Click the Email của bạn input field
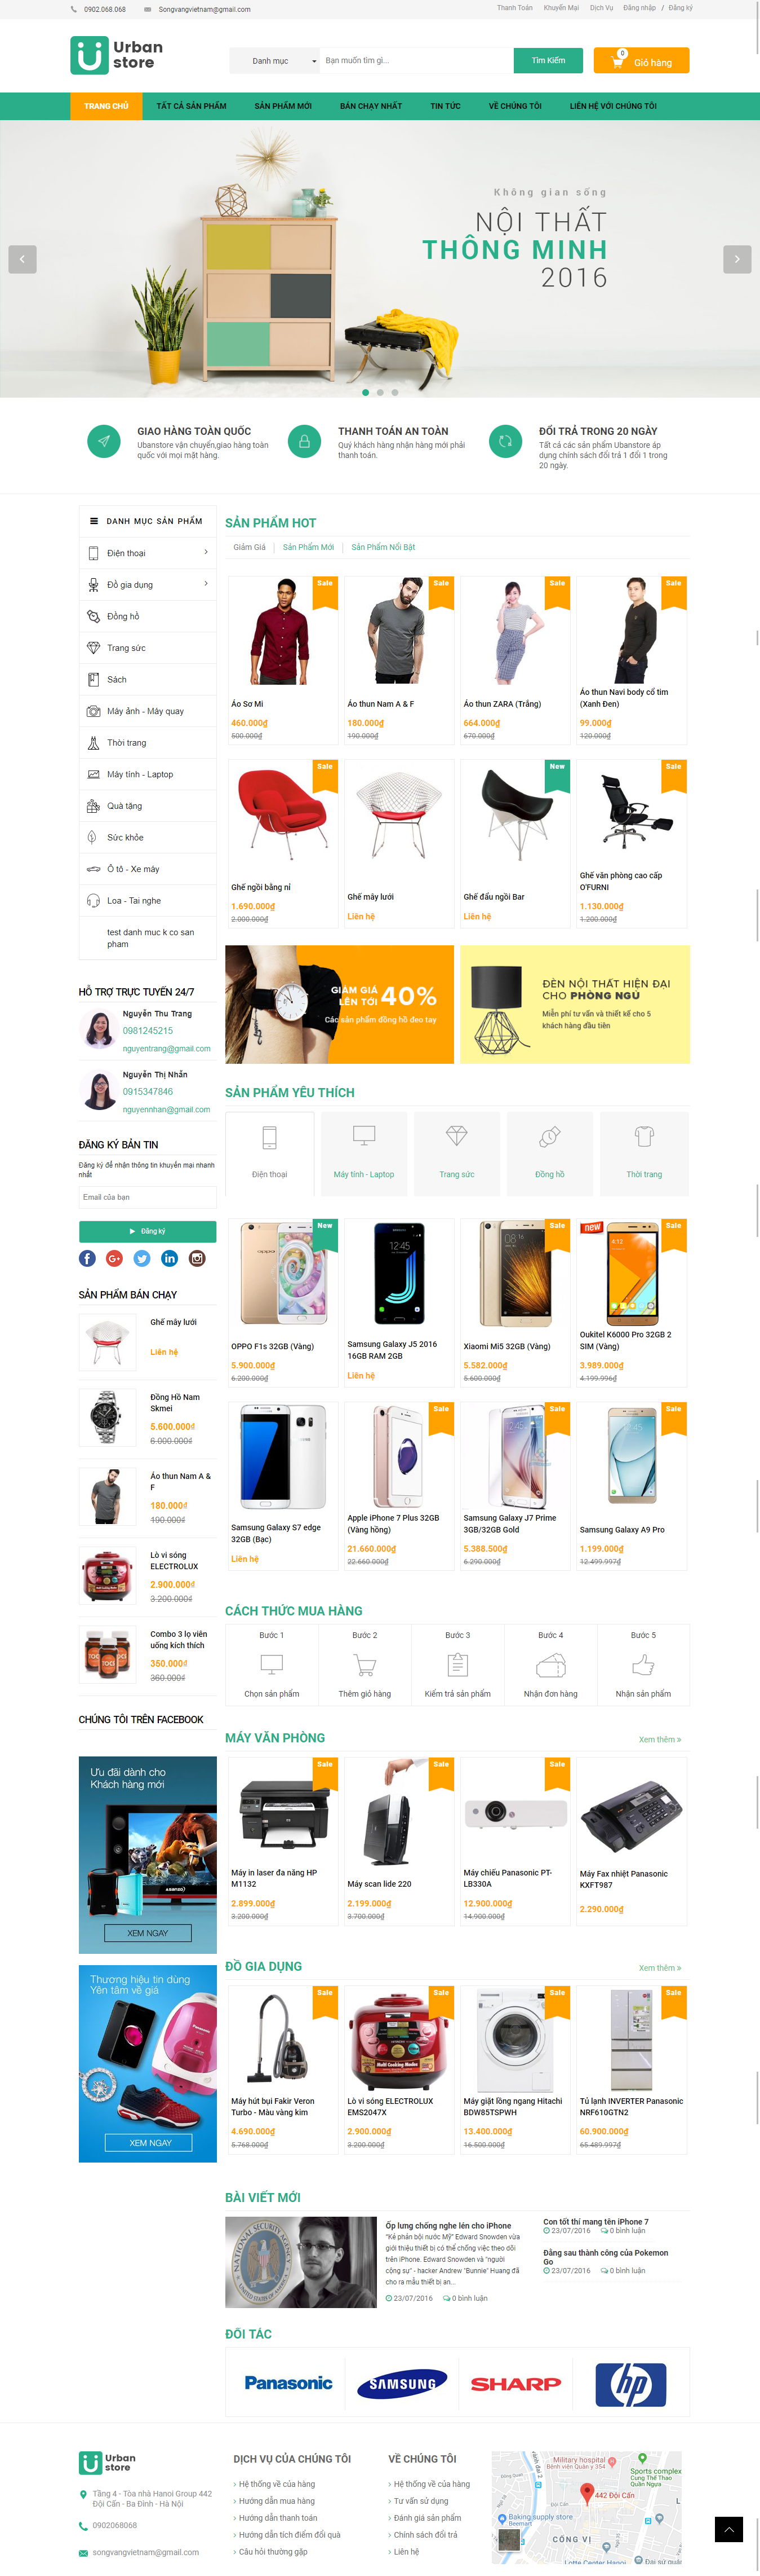This screenshot has width=760, height=2576. point(148,1197)
